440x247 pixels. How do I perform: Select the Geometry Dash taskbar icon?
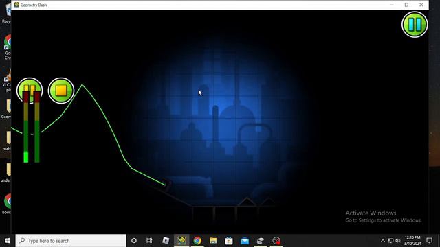pyautogui.click(x=181, y=241)
